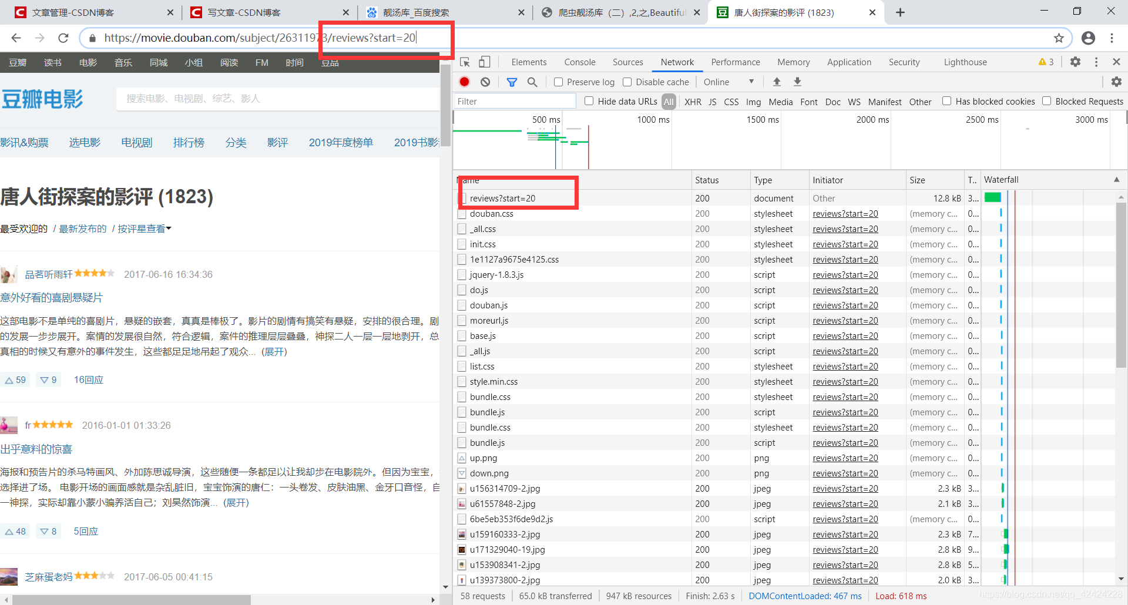This screenshot has height=605, width=1128.
Task: Go back with browser back arrow
Action: point(16,38)
